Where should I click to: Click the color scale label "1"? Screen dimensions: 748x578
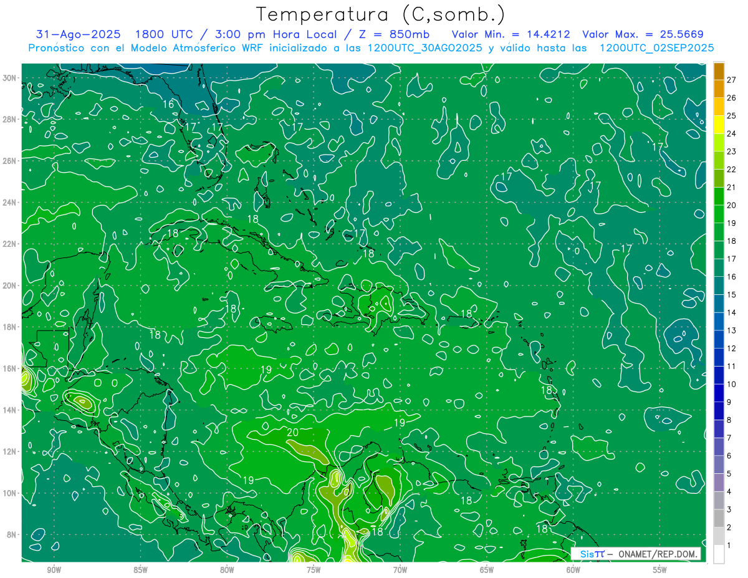pos(729,546)
